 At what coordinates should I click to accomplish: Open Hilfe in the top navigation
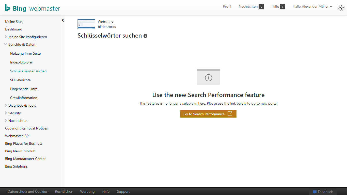[275, 7]
